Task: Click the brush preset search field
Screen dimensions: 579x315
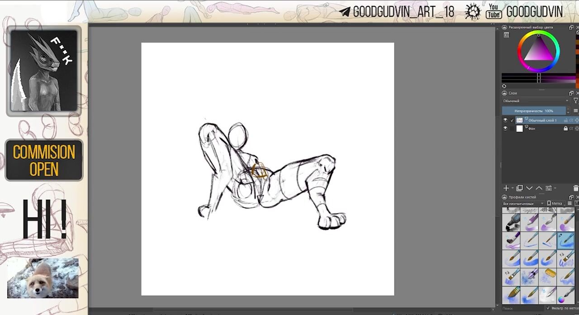Action: (x=520, y=308)
